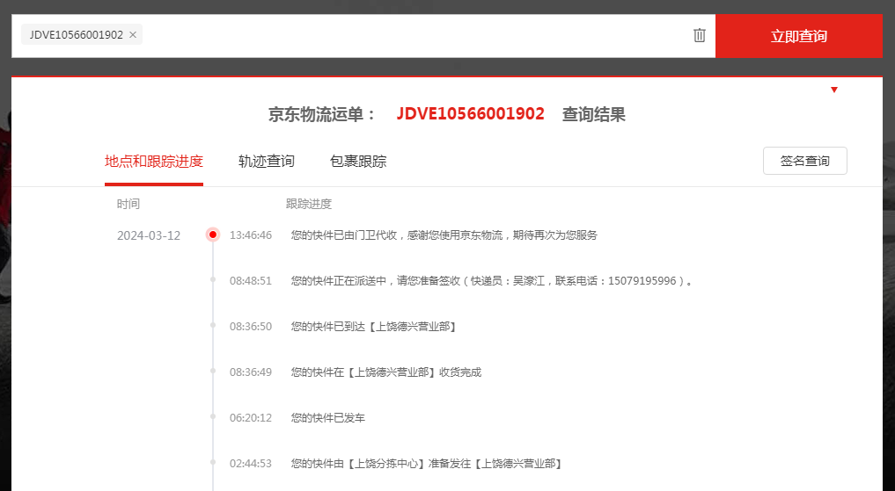Click the status text 您的快件已由门卫代收
The width and height of the screenshot is (895, 491).
tap(343, 235)
